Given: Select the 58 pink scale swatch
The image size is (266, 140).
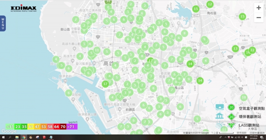Looking at the screenshot, I should [50, 127].
